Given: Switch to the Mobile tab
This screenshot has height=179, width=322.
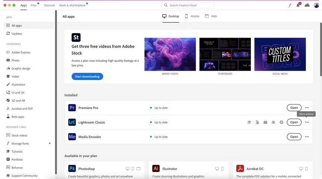Looking at the screenshot, I should 192,16.
